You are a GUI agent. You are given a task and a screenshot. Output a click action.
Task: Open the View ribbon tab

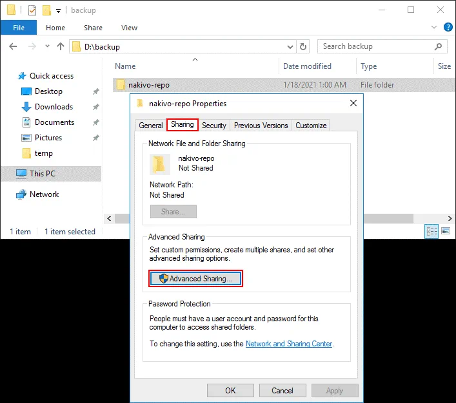[129, 28]
